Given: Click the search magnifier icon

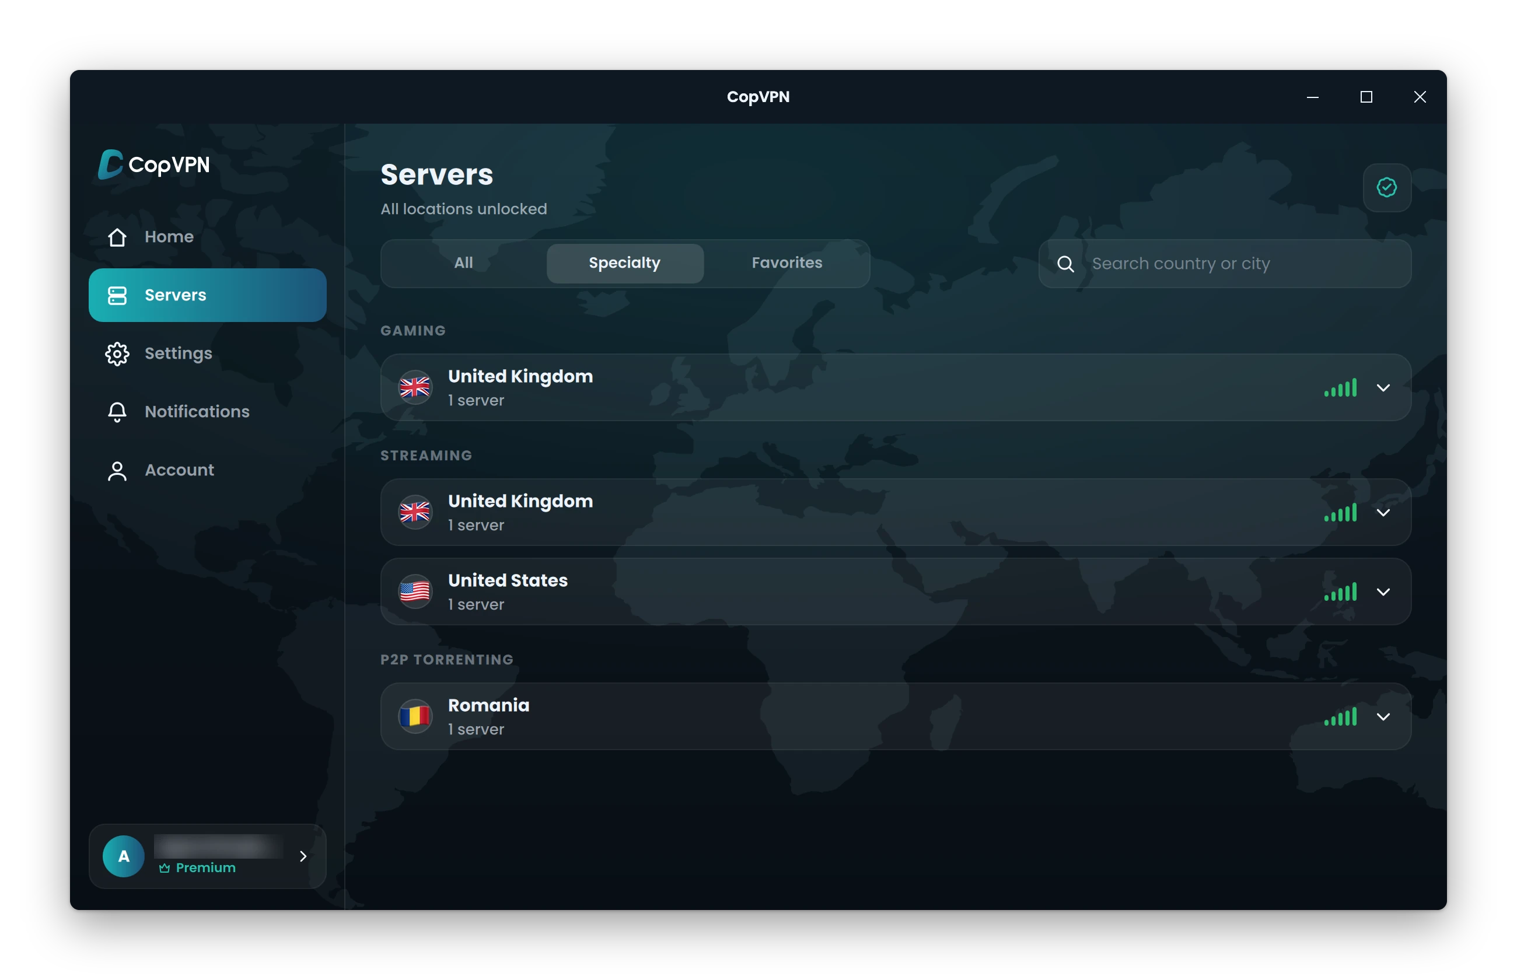Looking at the screenshot, I should tap(1066, 264).
